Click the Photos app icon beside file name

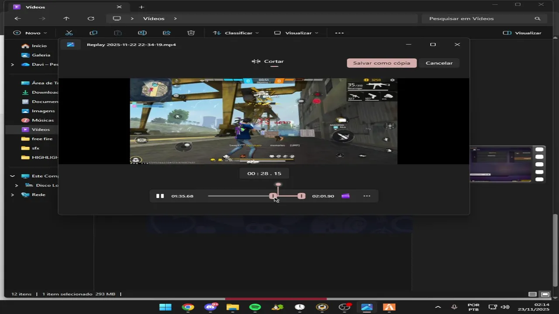pos(70,44)
